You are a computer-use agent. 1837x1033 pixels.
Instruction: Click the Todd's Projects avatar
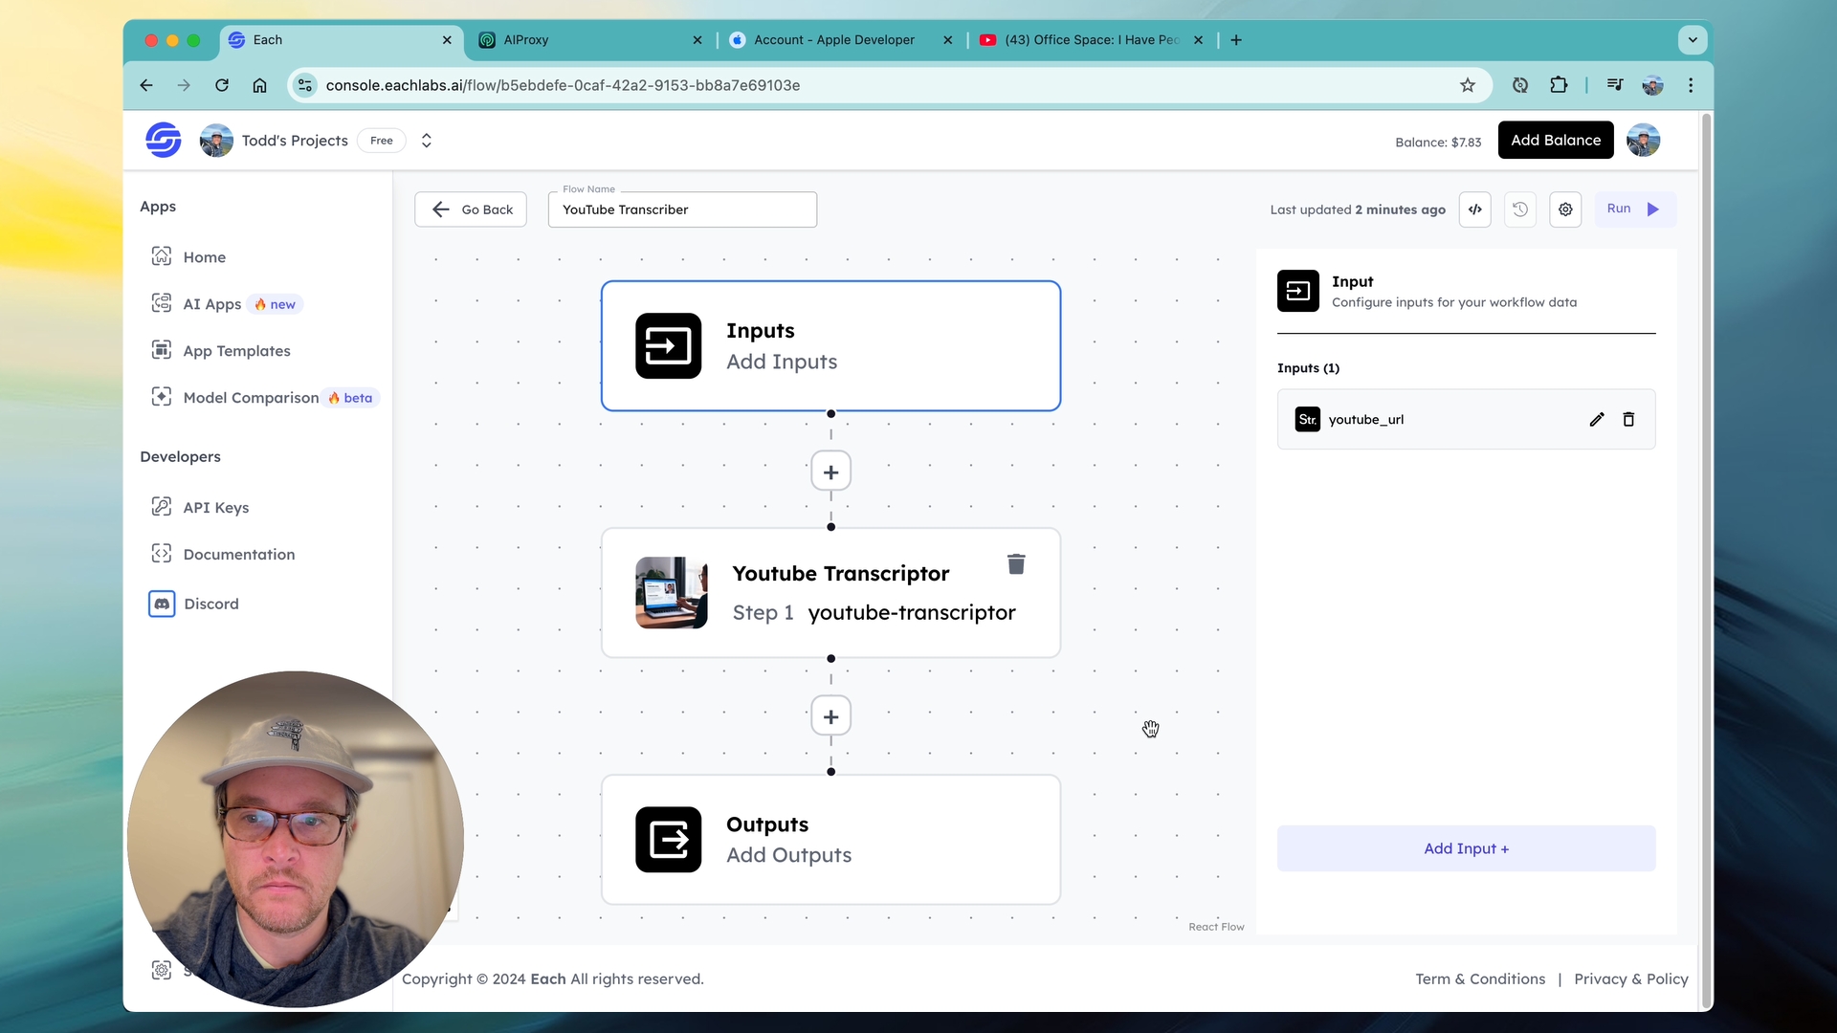tap(216, 141)
